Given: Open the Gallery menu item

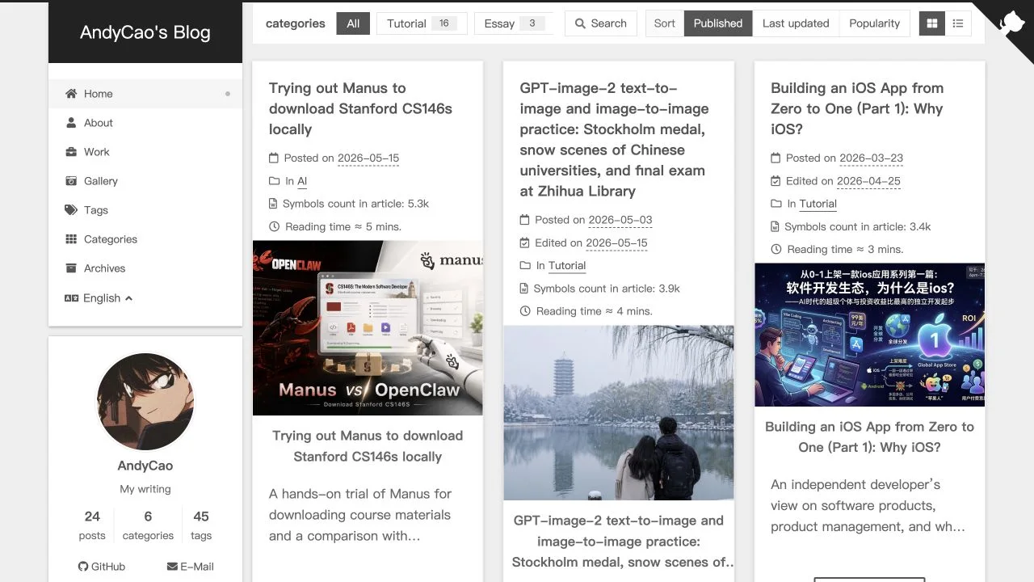Looking at the screenshot, I should 145,181.
